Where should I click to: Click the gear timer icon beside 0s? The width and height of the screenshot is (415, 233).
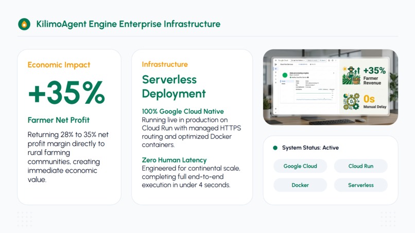352,101
